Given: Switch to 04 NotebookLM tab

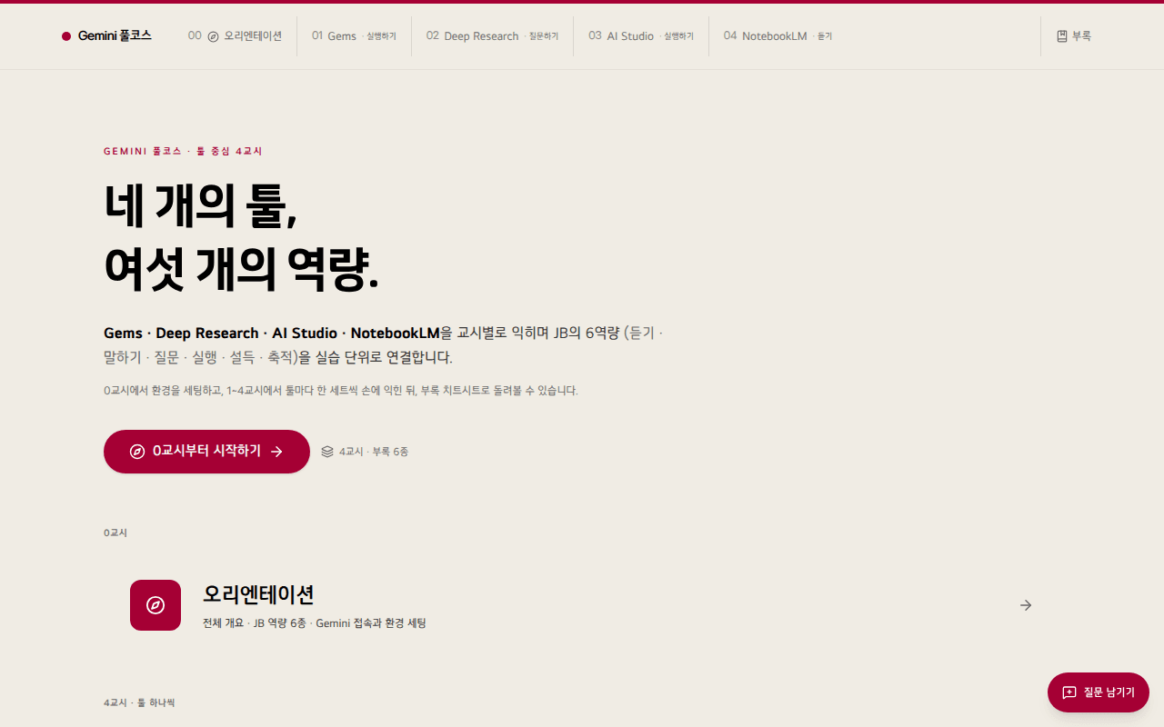Looking at the screenshot, I should tap(778, 36).
